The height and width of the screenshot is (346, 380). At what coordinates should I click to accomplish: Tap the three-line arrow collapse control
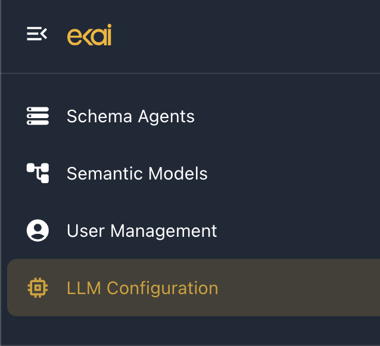[x=37, y=34]
